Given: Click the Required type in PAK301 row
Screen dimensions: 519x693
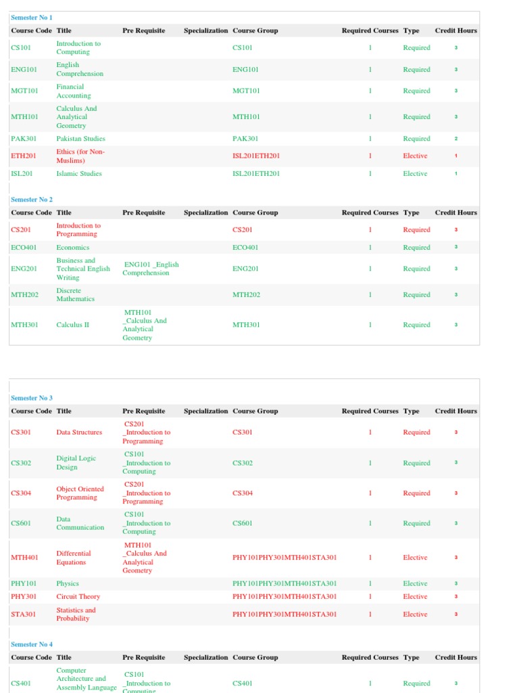Looking at the screenshot, I should [x=416, y=138].
